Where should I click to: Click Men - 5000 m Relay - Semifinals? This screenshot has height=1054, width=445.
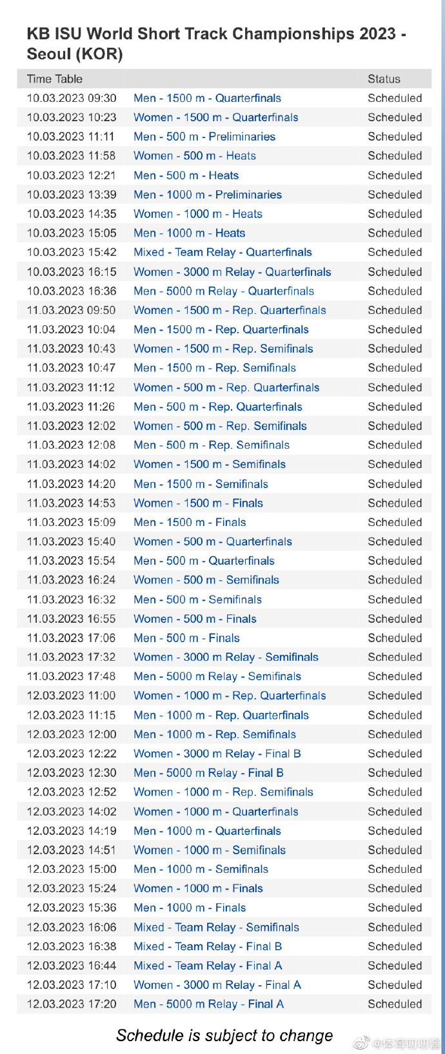pos(217,676)
